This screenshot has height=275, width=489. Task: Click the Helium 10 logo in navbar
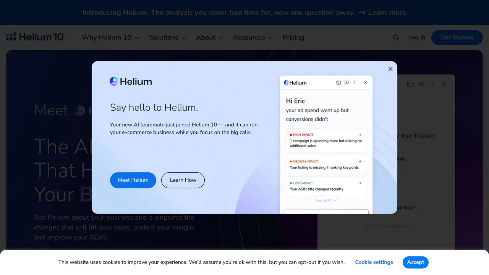tap(34, 37)
